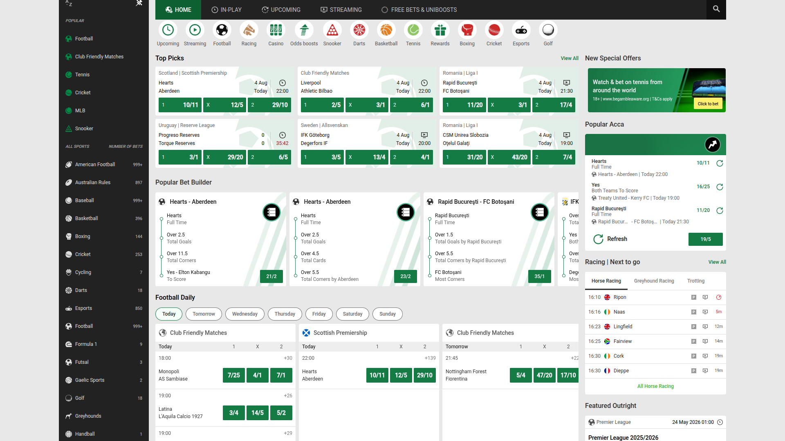Click 'Click to bet' on the tennis banner
This screenshot has height=441, width=785.
pos(708,104)
